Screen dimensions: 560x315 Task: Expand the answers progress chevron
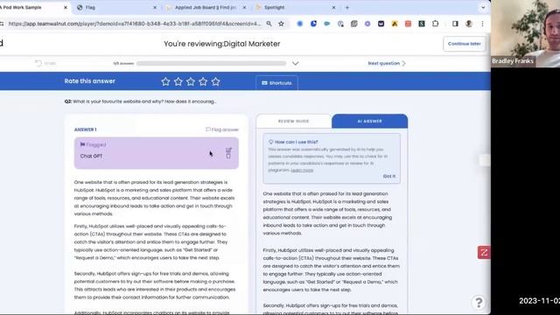click(296, 63)
